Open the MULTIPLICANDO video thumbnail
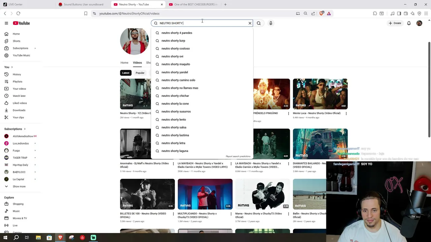Screen dimensions: 431x242 coord(205,194)
